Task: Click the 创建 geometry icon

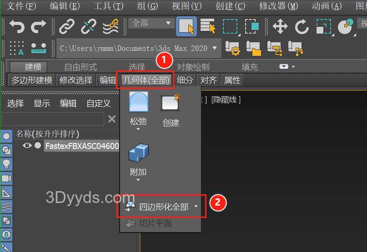Action: coord(171,103)
